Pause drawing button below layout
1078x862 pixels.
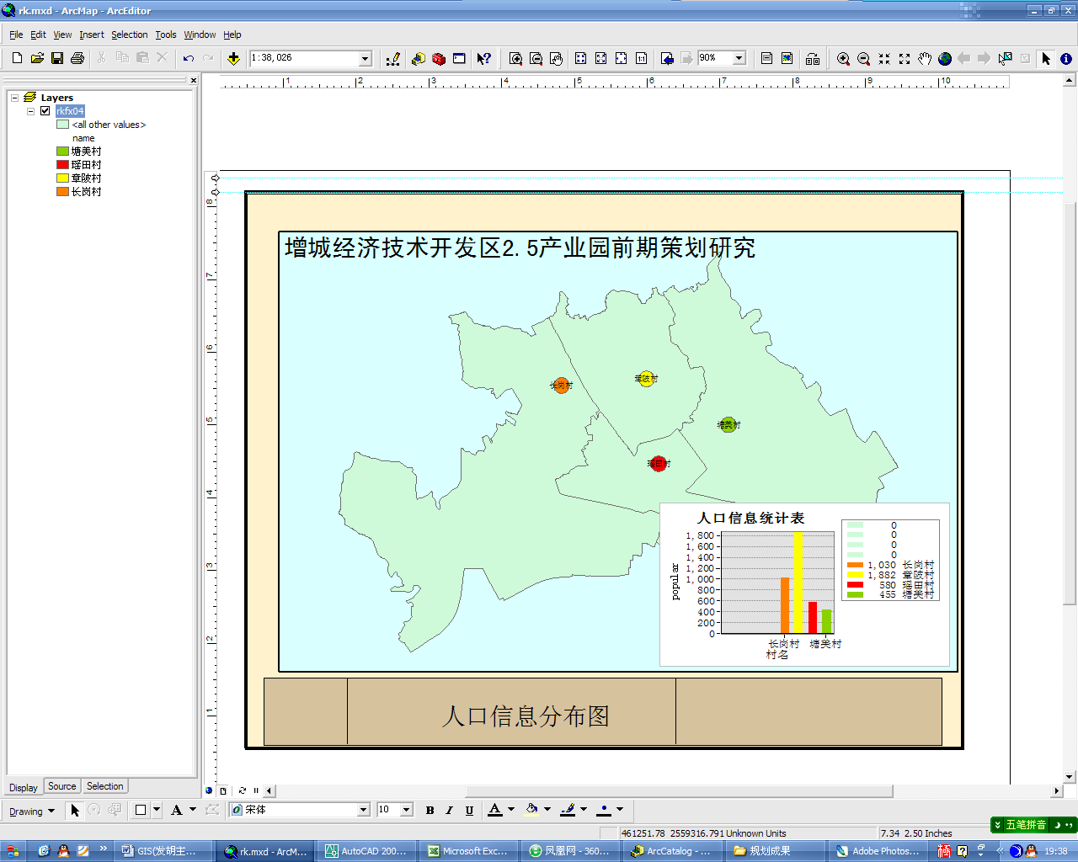click(x=256, y=790)
